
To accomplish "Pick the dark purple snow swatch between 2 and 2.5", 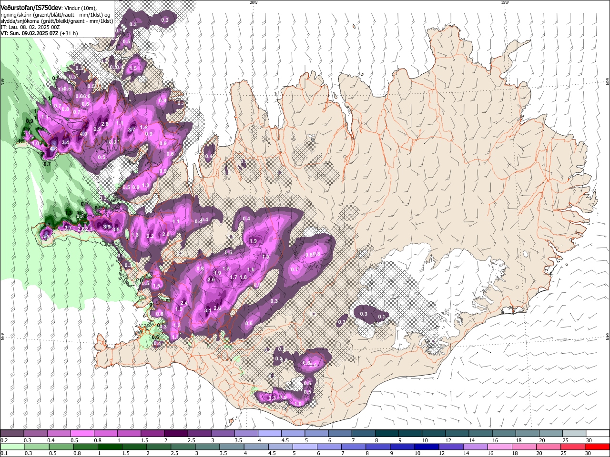I will coord(176,434).
